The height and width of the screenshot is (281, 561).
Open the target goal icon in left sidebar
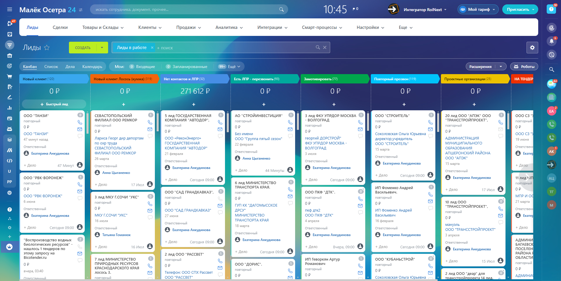coord(10,66)
